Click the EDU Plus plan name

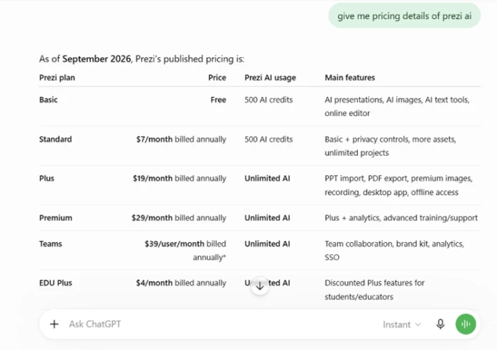coord(56,283)
